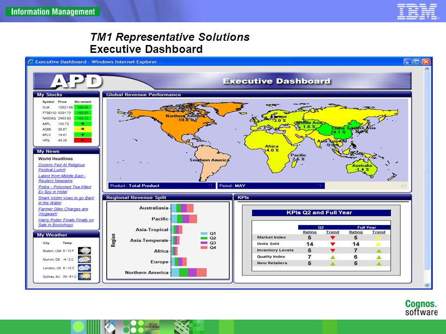446x334 pixels.
Task: Open 'Dozens Fed At Religious Festival Lunch' headline
Action: coord(61,167)
